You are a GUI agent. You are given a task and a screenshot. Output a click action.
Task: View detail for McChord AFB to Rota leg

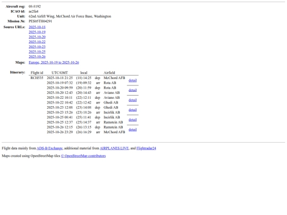[x=132, y=81]
